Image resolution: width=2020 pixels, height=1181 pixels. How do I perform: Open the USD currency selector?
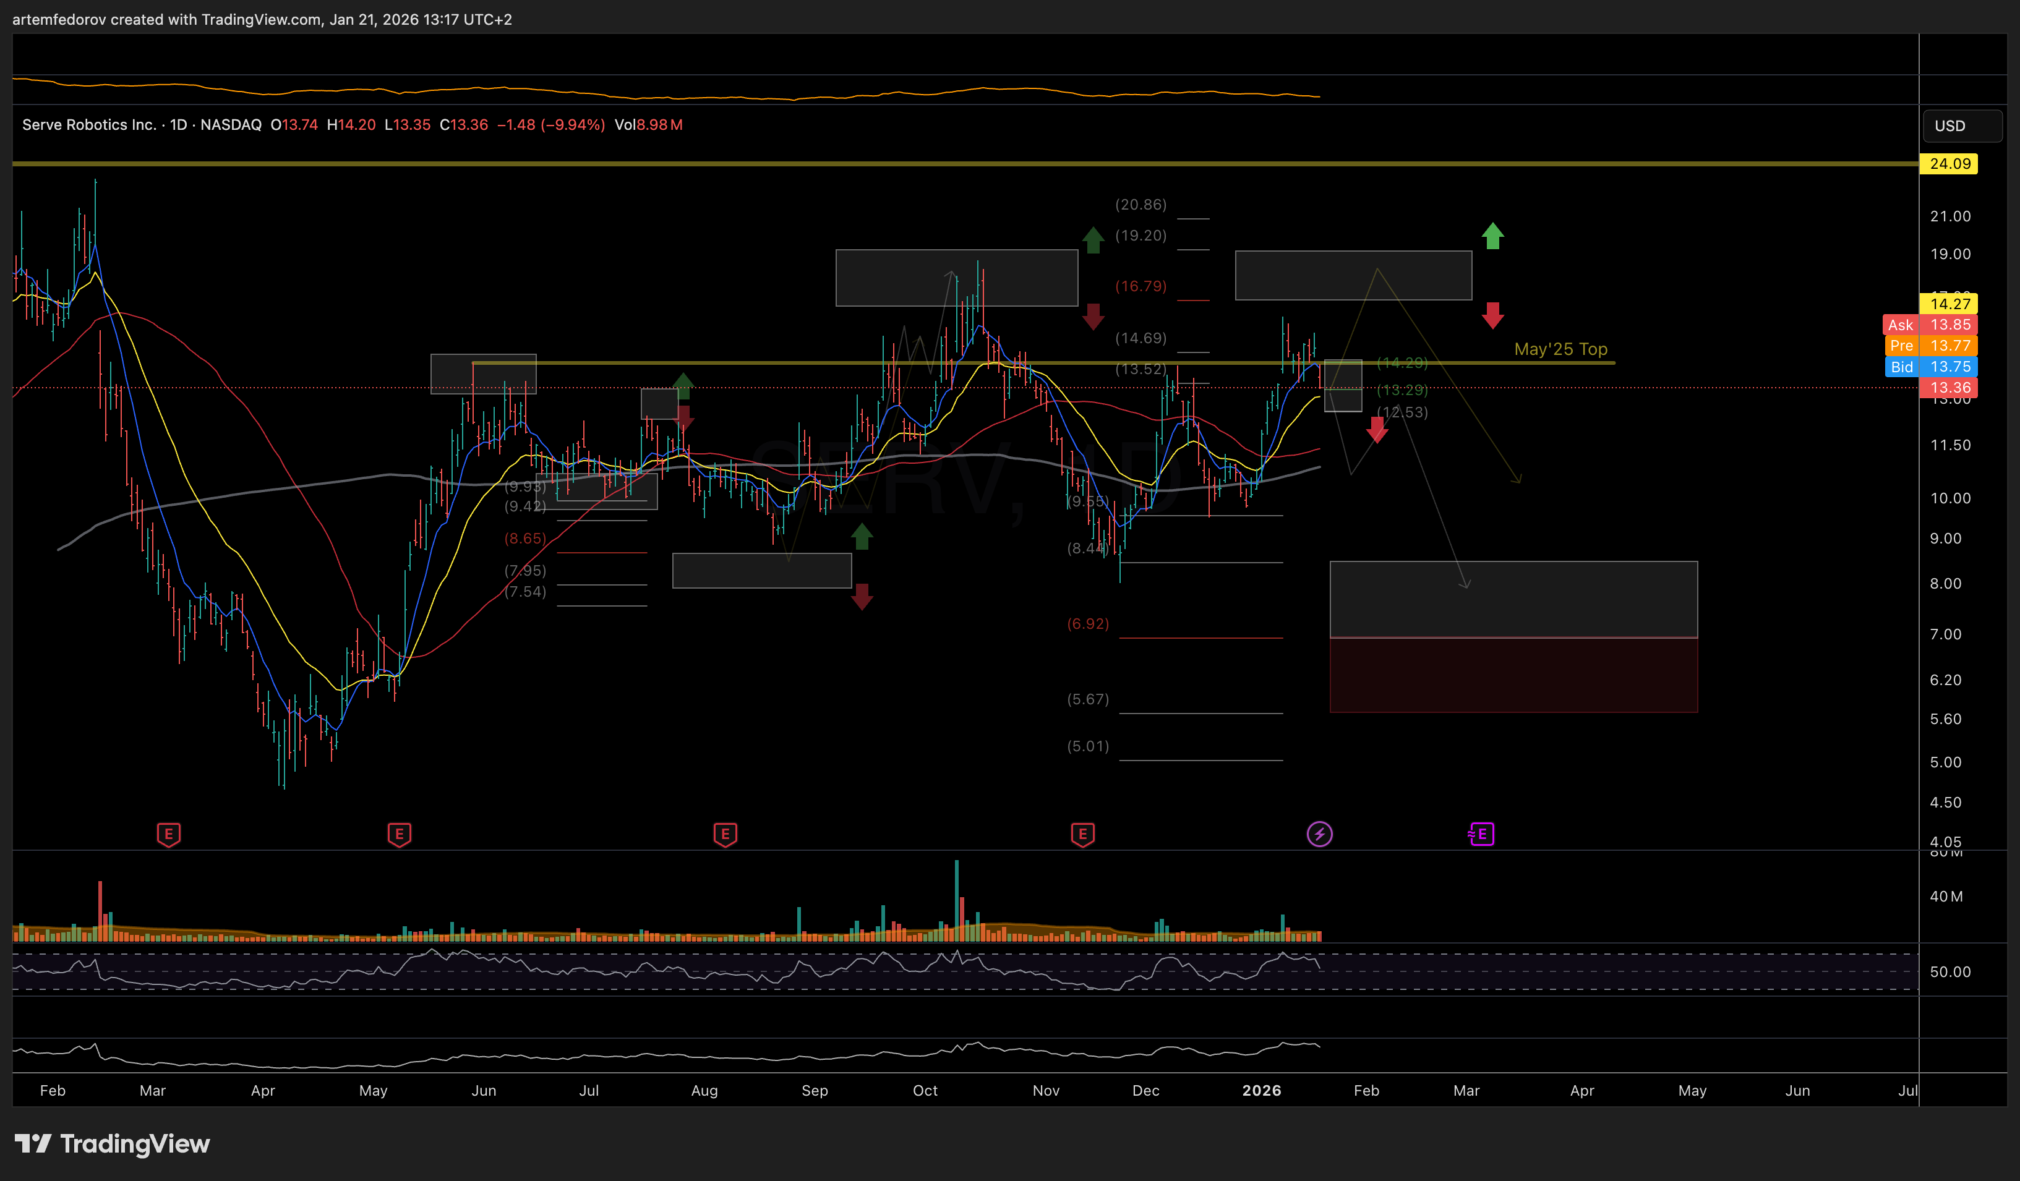(1962, 126)
